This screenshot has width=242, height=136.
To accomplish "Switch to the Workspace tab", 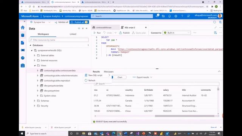I will click(43, 34).
